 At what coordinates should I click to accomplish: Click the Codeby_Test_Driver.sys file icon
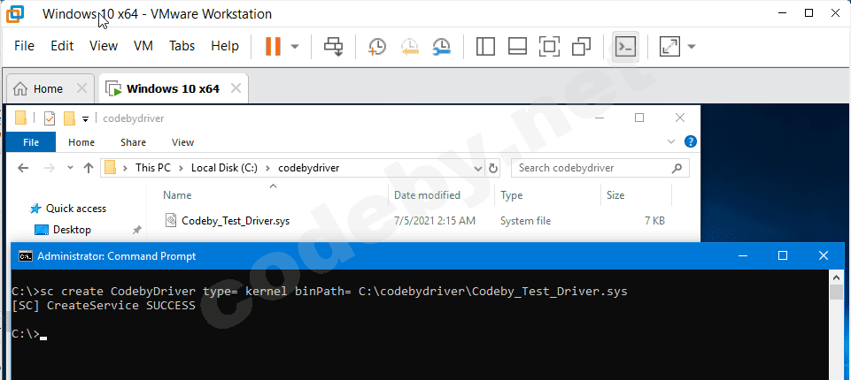coord(171,220)
